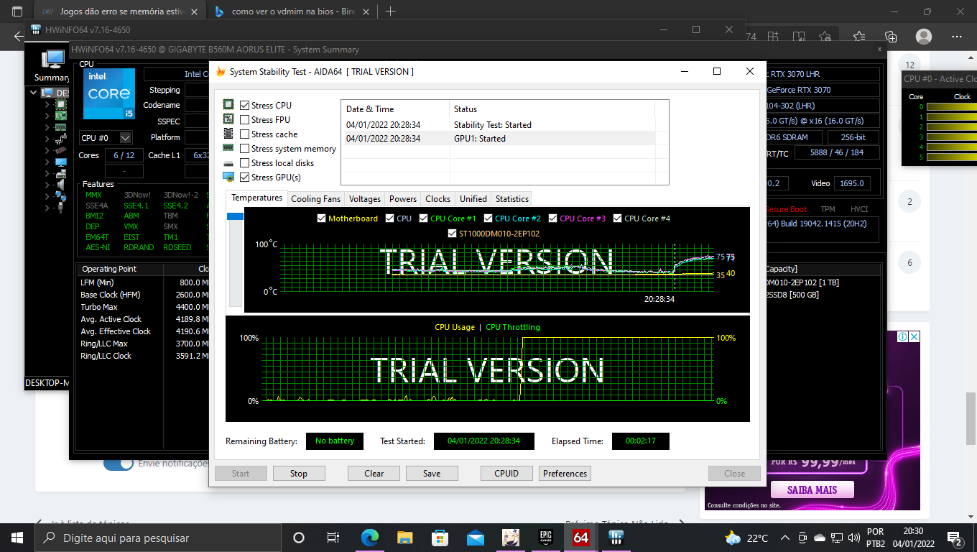Image resolution: width=977 pixels, height=552 pixels.
Task: Select the motherboard node icon in HWiNFO tree
Action: 61,116
